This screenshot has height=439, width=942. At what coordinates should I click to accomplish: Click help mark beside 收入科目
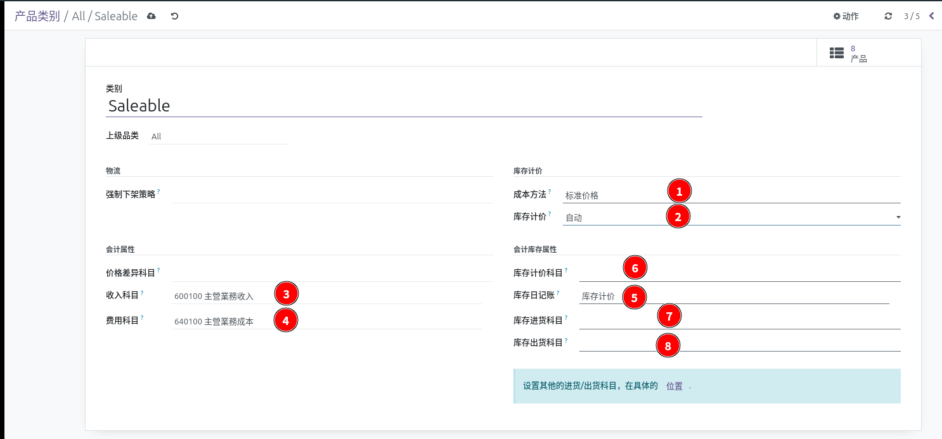142,292
